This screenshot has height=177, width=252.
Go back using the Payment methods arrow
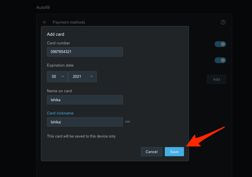coord(45,22)
